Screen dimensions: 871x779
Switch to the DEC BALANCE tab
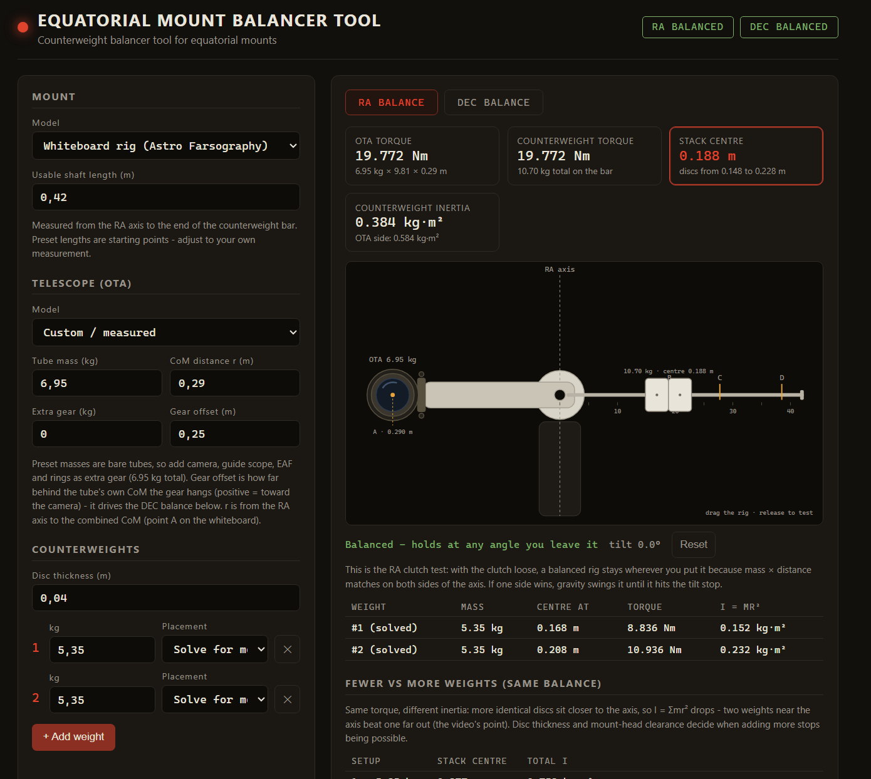pyautogui.click(x=494, y=103)
